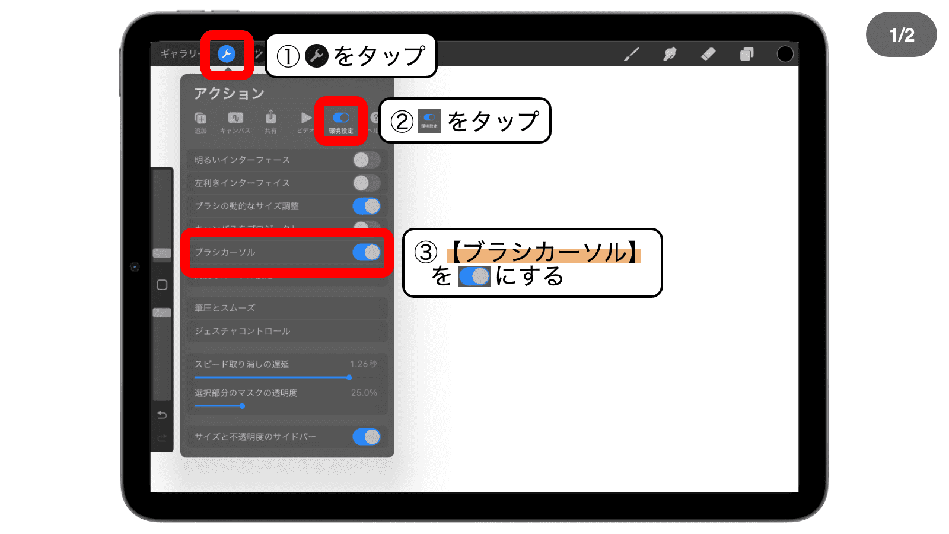The image size is (949, 534).
Task: Click the 1/2 page indicator
Action: pyautogui.click(x=902, y=34)
